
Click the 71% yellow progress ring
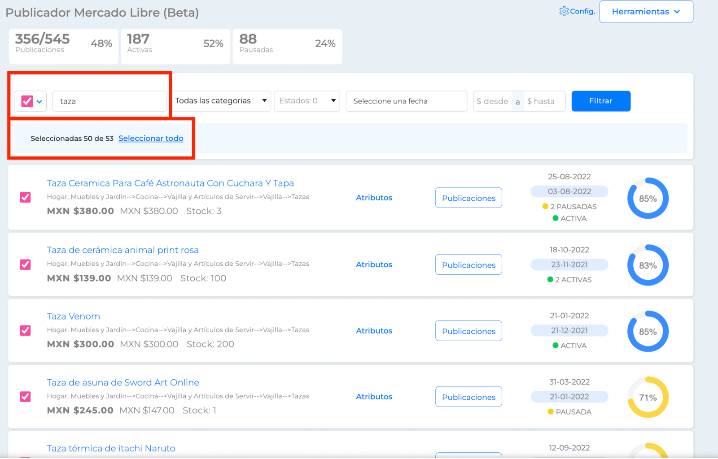coord(648,398)
